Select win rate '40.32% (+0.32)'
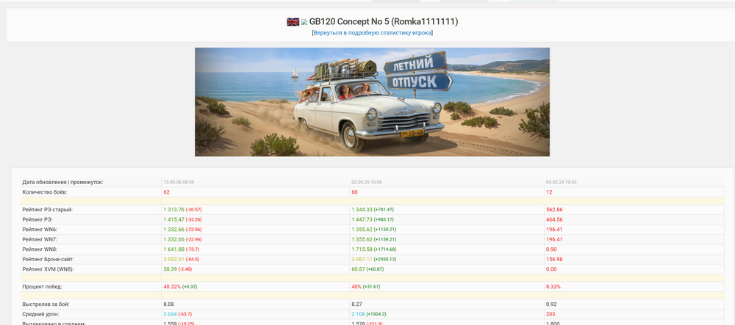 181,287
